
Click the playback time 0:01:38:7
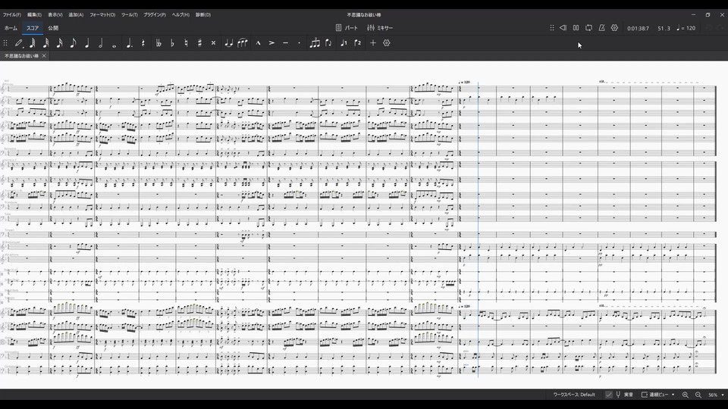click(638, 28)
